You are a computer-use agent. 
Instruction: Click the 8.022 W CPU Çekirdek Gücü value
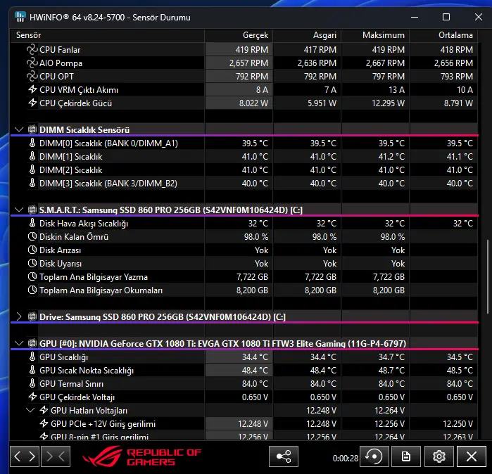(253, 103)
